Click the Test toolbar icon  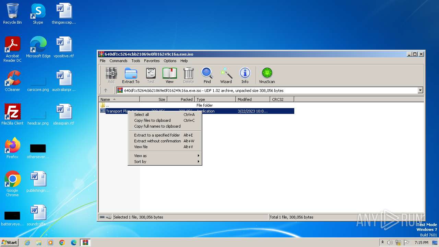(x=151, y=75)
